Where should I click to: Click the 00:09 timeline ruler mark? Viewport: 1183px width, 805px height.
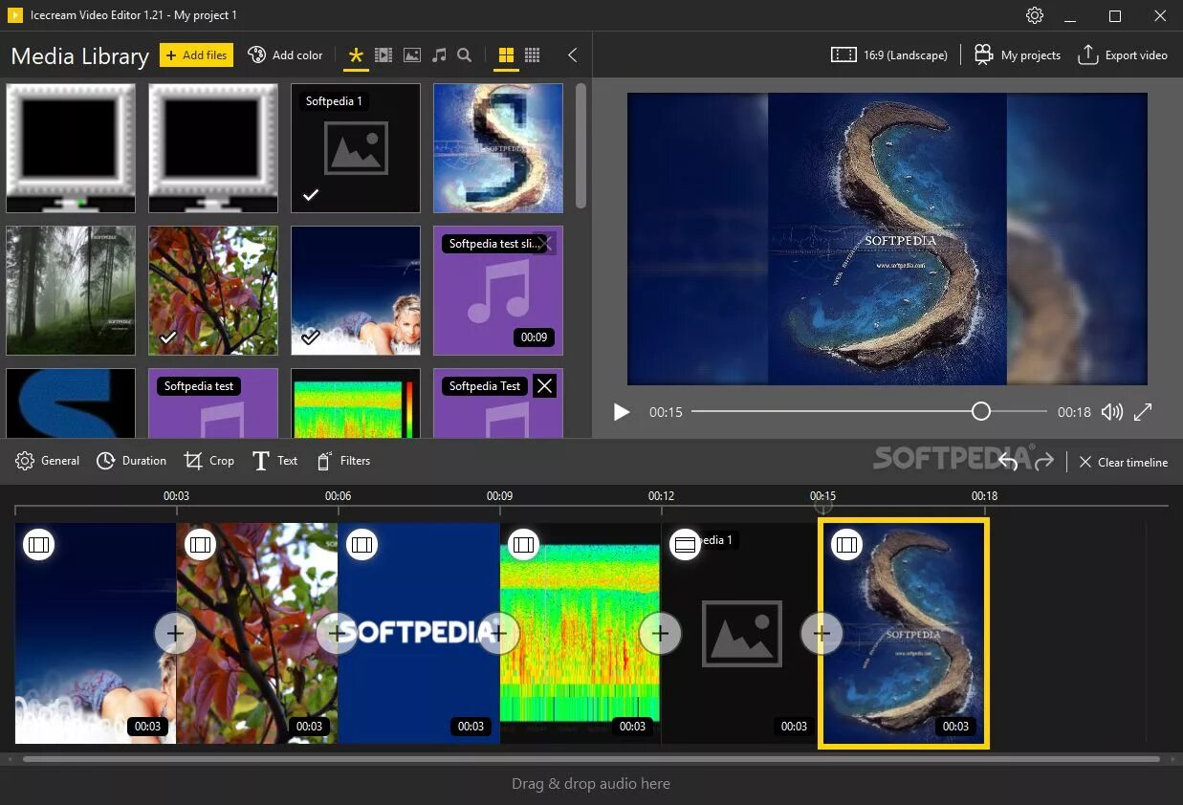click(499, 496)
